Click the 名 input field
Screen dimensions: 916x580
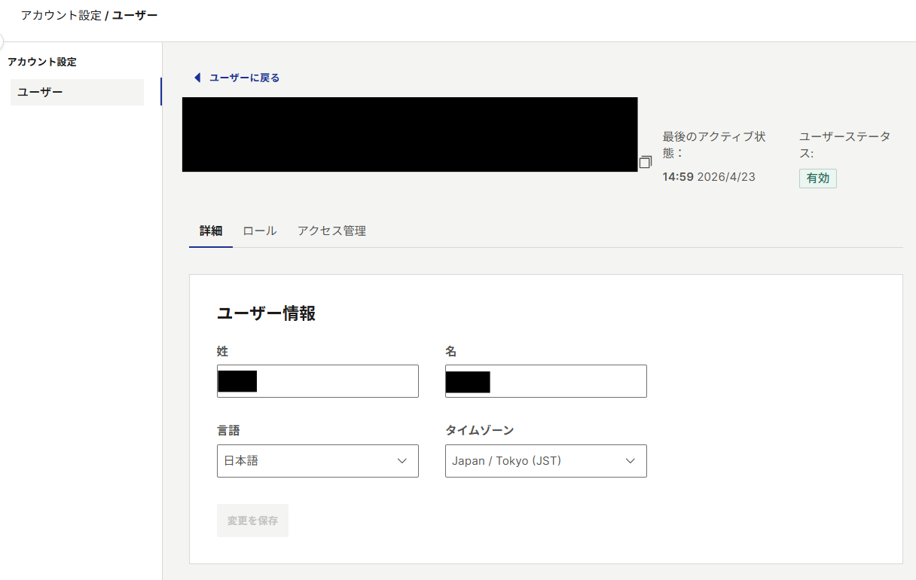point(546,381)
